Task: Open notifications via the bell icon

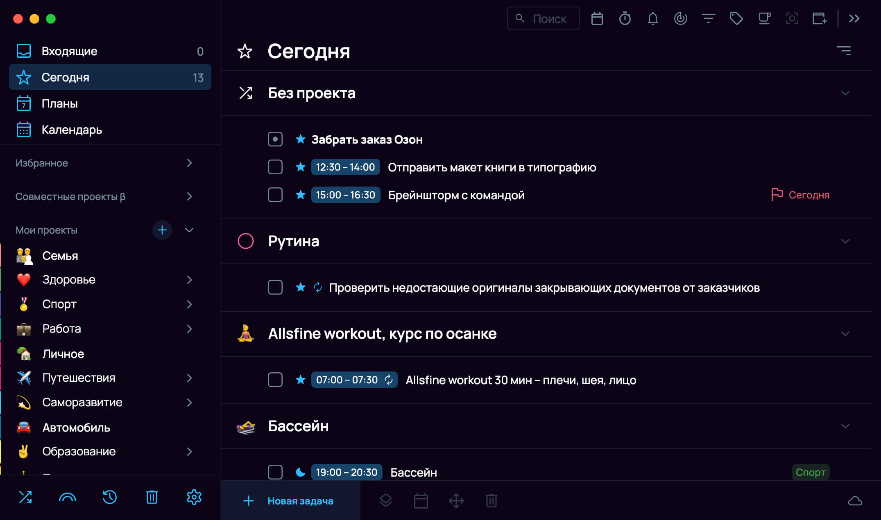Action: [652, 18]
